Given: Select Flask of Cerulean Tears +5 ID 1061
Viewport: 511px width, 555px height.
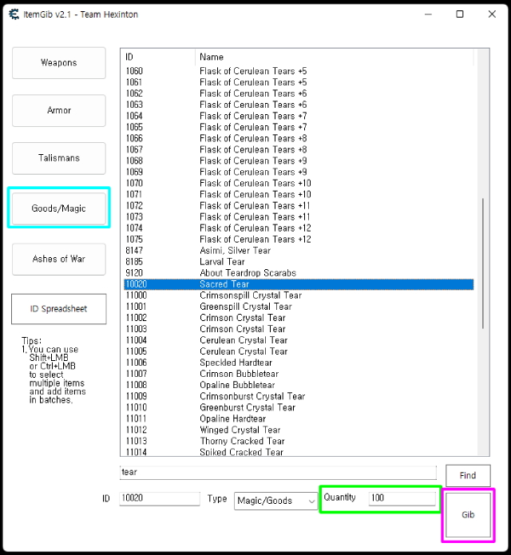Looking at the screenshot, I should [299, 82].
